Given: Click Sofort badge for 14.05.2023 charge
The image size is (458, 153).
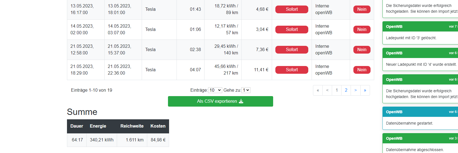Looking at the screenshot, I should 292,30.
